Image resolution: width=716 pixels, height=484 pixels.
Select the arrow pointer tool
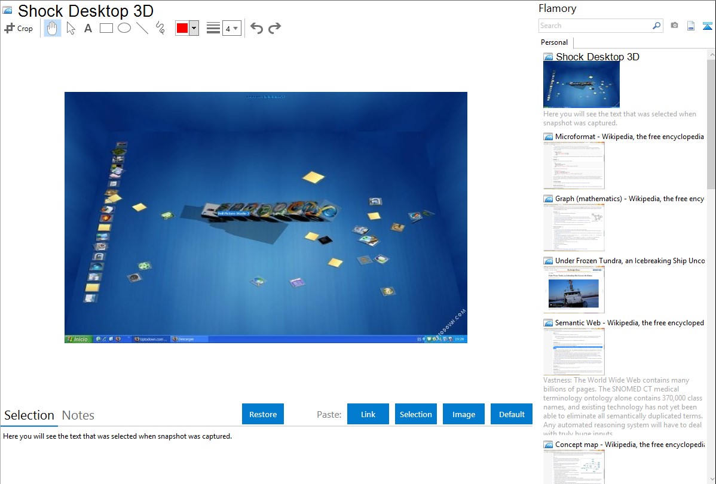pyautogui.click(x=71, y=28)
